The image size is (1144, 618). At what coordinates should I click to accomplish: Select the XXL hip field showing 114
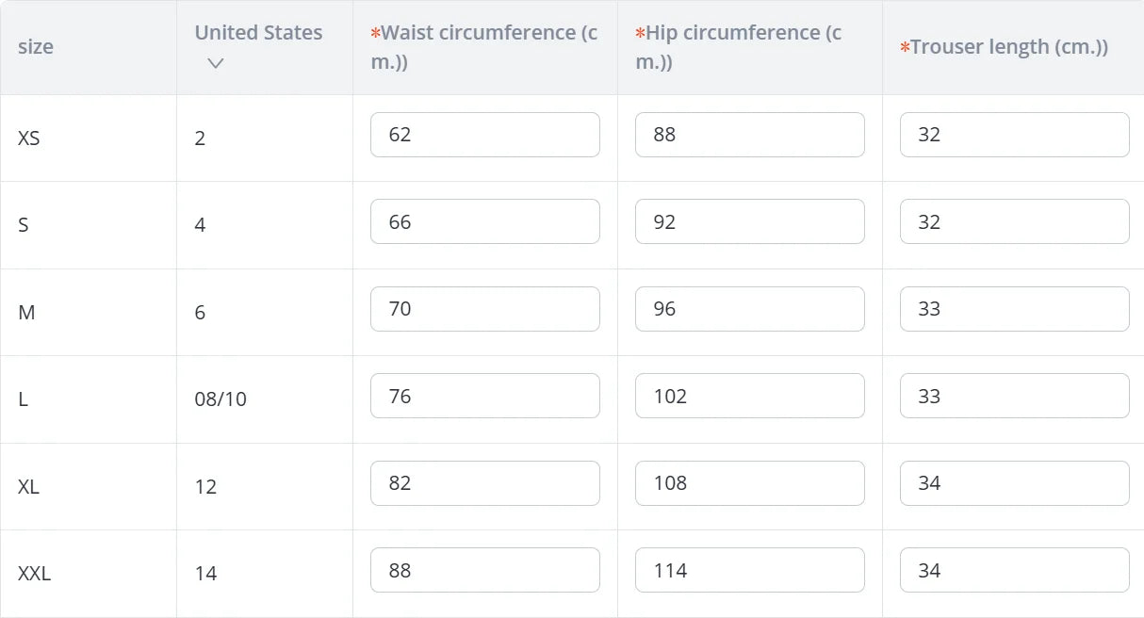[x=749, y=570]
